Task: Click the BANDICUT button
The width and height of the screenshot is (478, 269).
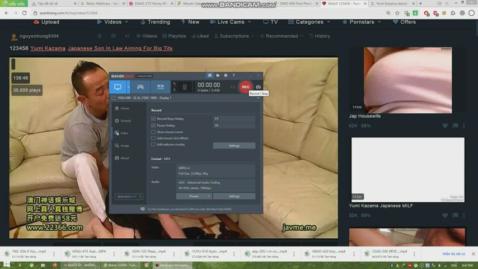Action: (x=129, y=197)
